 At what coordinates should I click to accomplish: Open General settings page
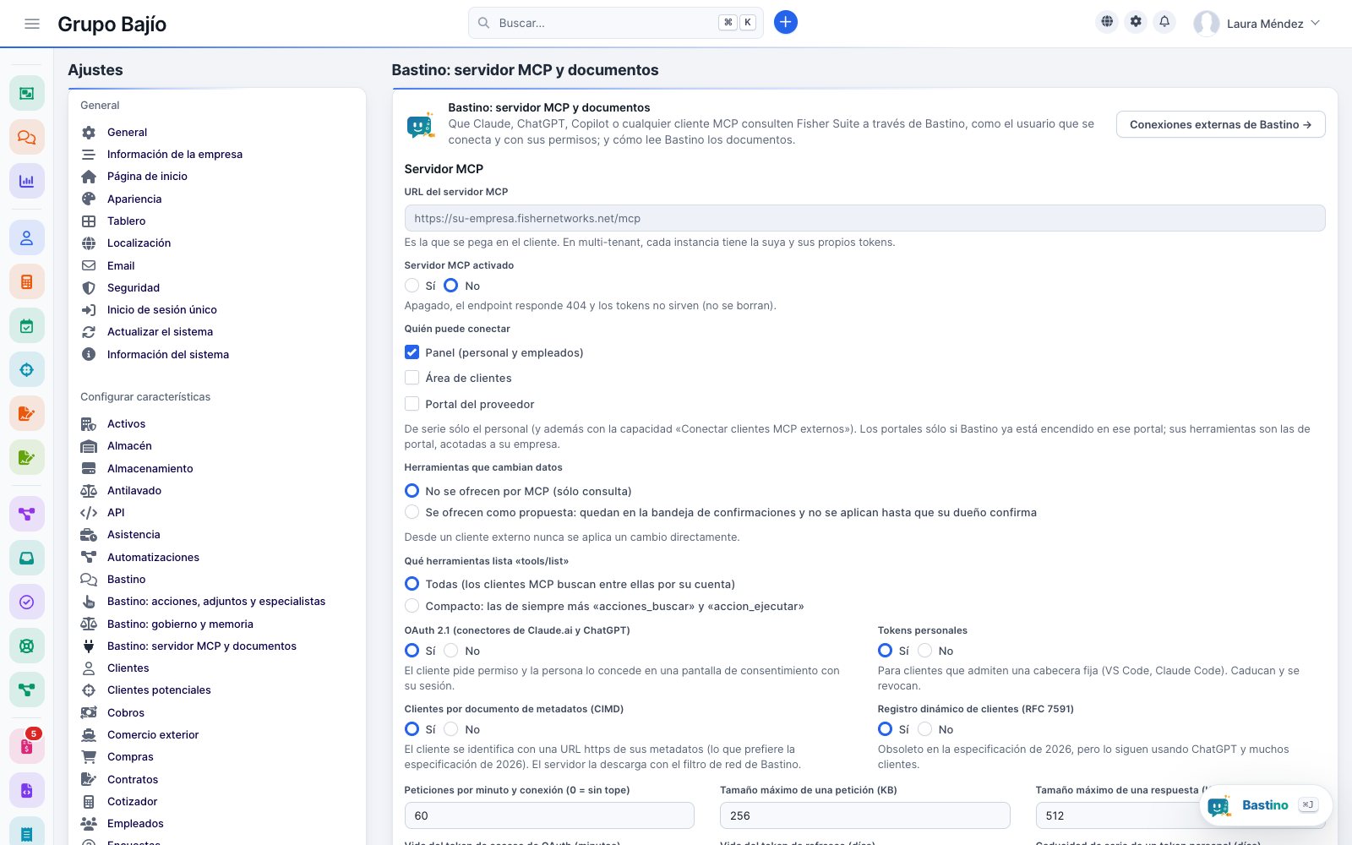(127, 132)
